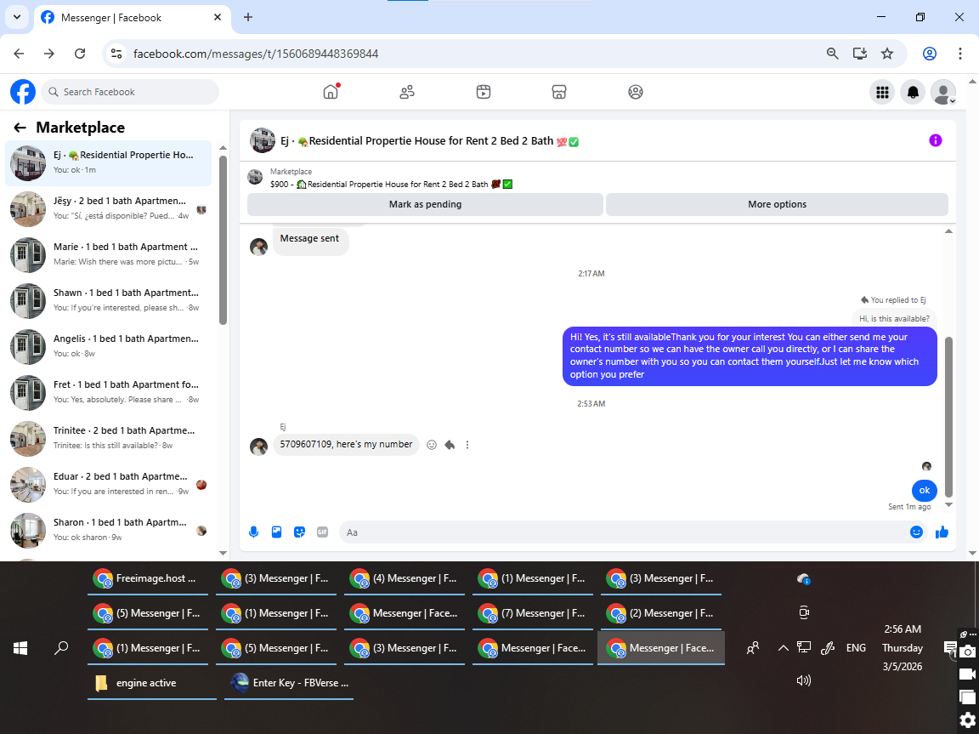
Task: Click the browser address bar URL
Action: pyautogui.click(x=256, y=54)
